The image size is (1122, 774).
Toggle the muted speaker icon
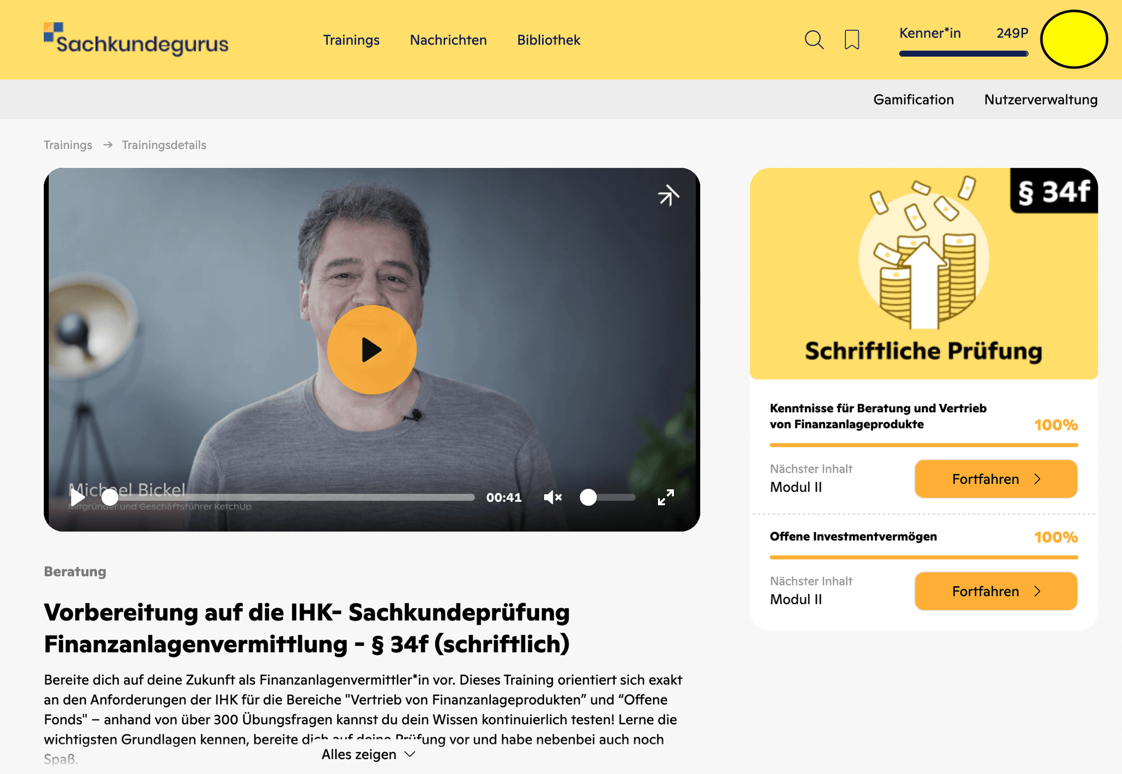[553, 497]
